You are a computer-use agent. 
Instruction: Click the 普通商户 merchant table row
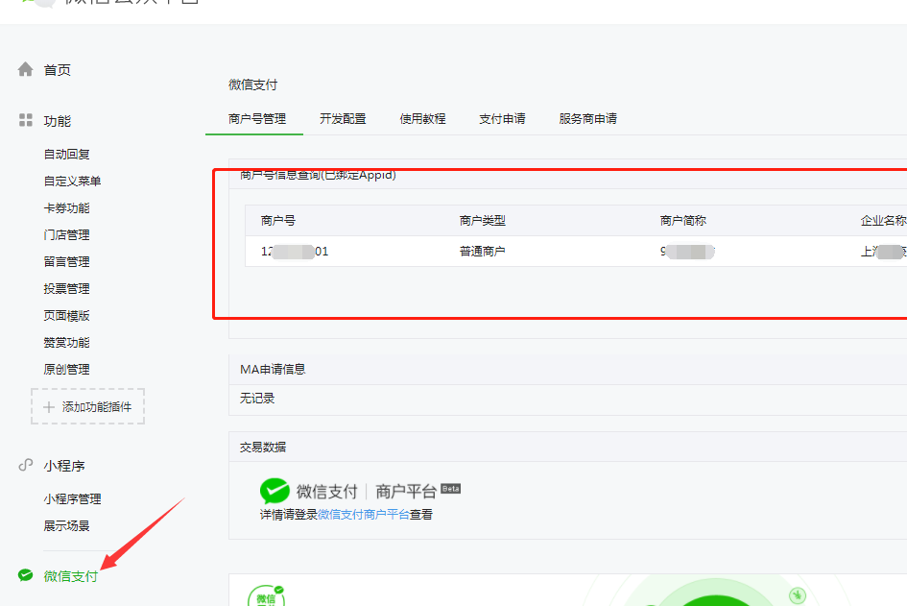click(482, 252)
